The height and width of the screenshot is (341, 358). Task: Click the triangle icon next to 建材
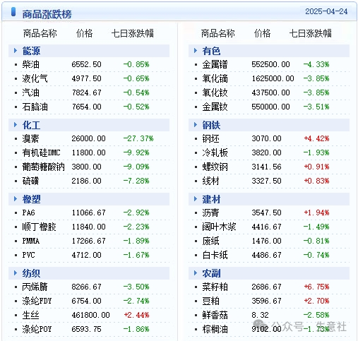pos(196,198)
